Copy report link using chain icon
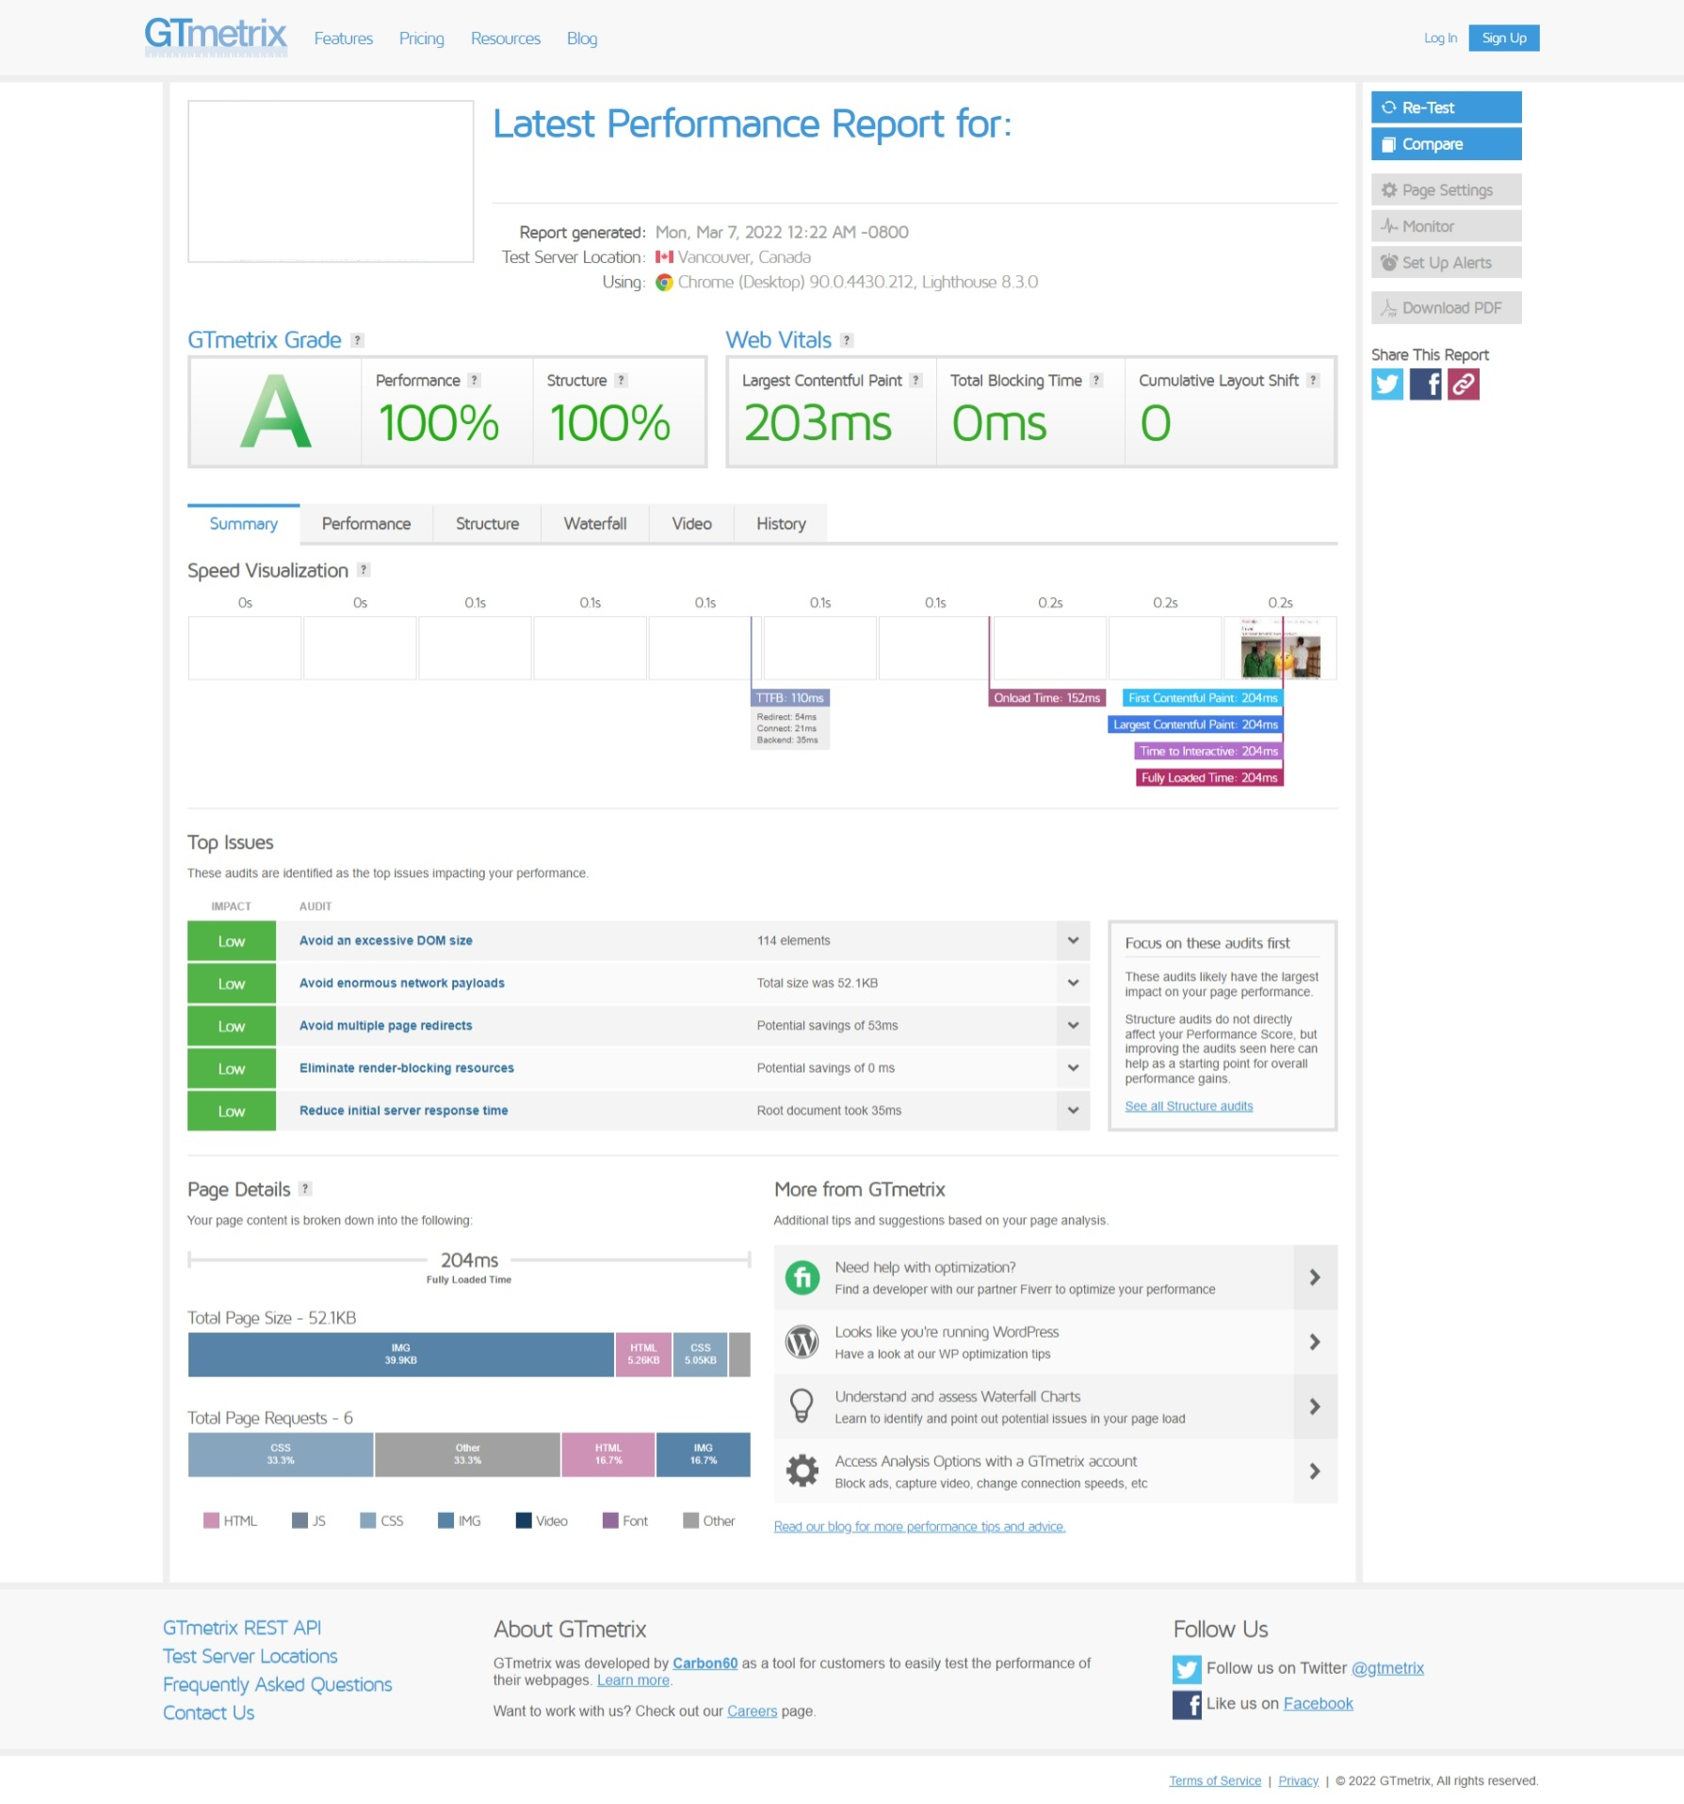The image size is (1684, 1804). [1464, 384]
